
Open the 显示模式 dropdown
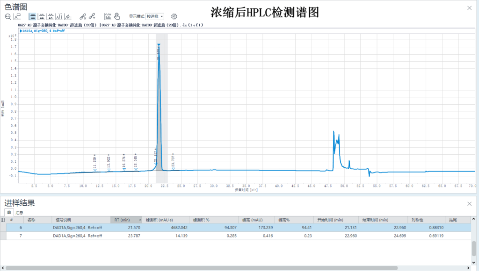coord(155,16)
